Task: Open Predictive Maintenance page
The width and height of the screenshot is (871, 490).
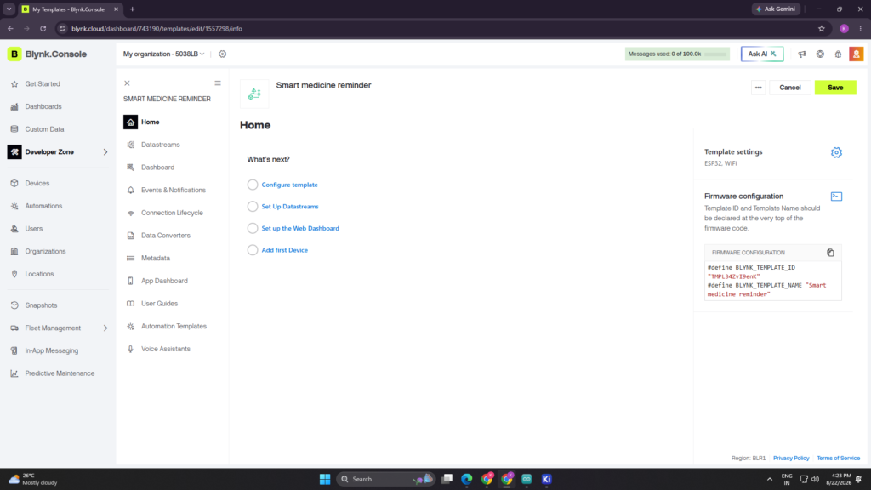Action: coord(60,374)
